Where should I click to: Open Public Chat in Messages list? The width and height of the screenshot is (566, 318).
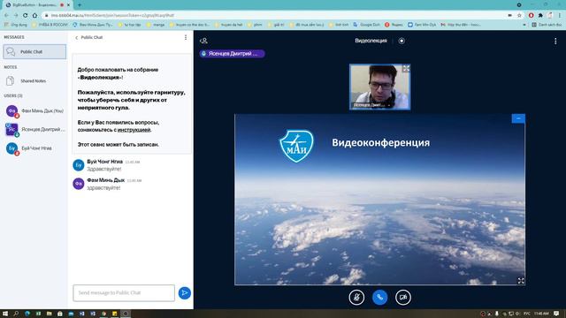(x=34, y=51)
